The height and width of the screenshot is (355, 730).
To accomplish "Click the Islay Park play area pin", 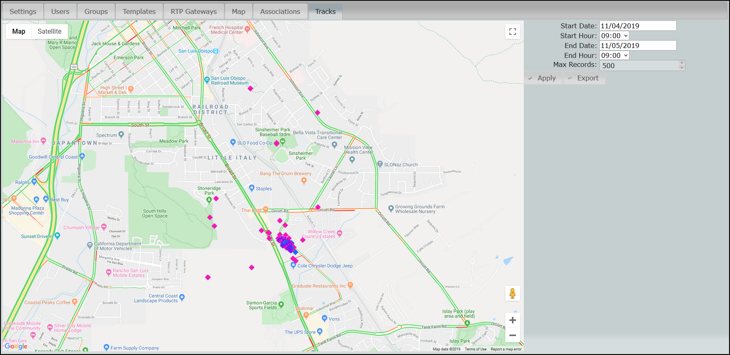I will coord(467,323).
